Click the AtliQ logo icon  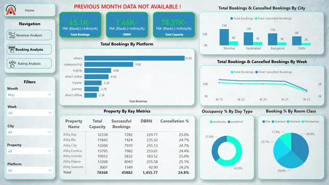click(11, 10)
